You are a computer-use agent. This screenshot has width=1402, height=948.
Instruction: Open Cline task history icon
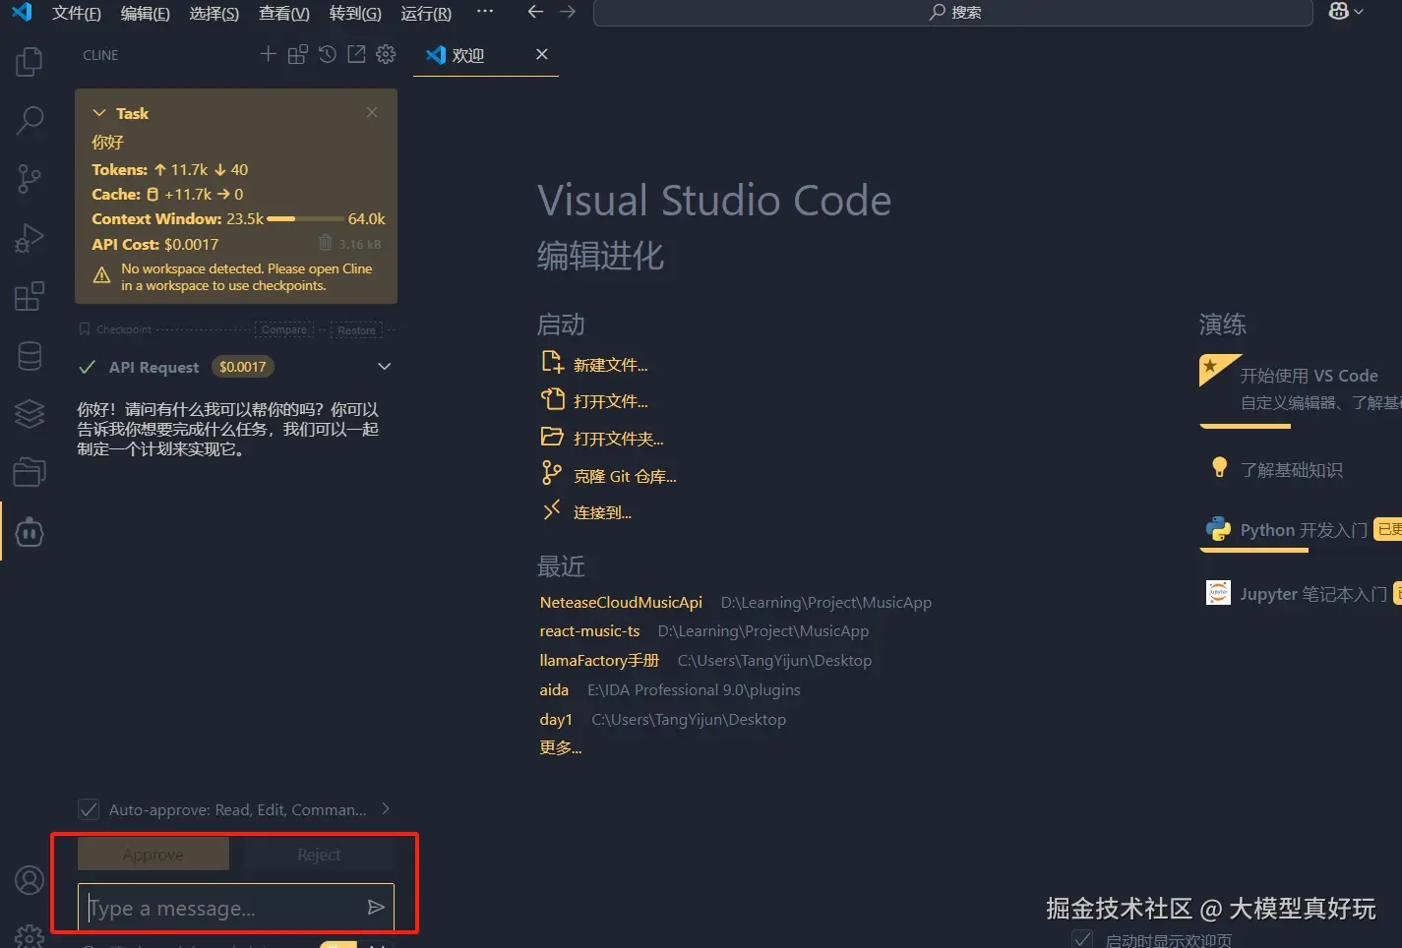pyautogui.click(x=328, y=54)
